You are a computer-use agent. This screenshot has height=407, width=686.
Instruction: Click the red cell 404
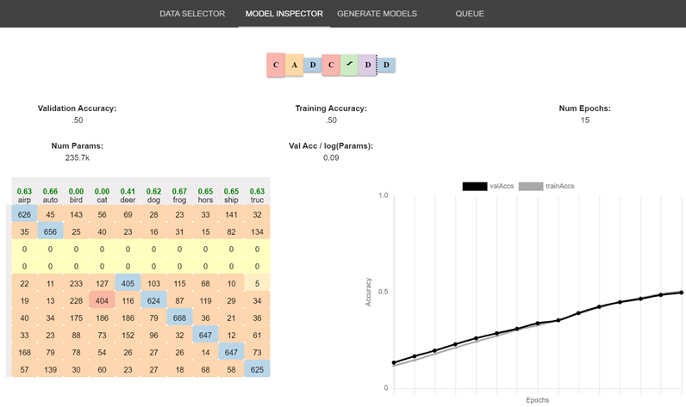[102, 300]
